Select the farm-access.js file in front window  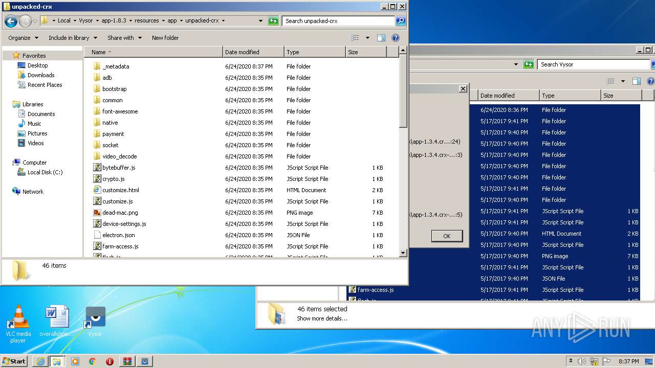(x=120, y=246)
